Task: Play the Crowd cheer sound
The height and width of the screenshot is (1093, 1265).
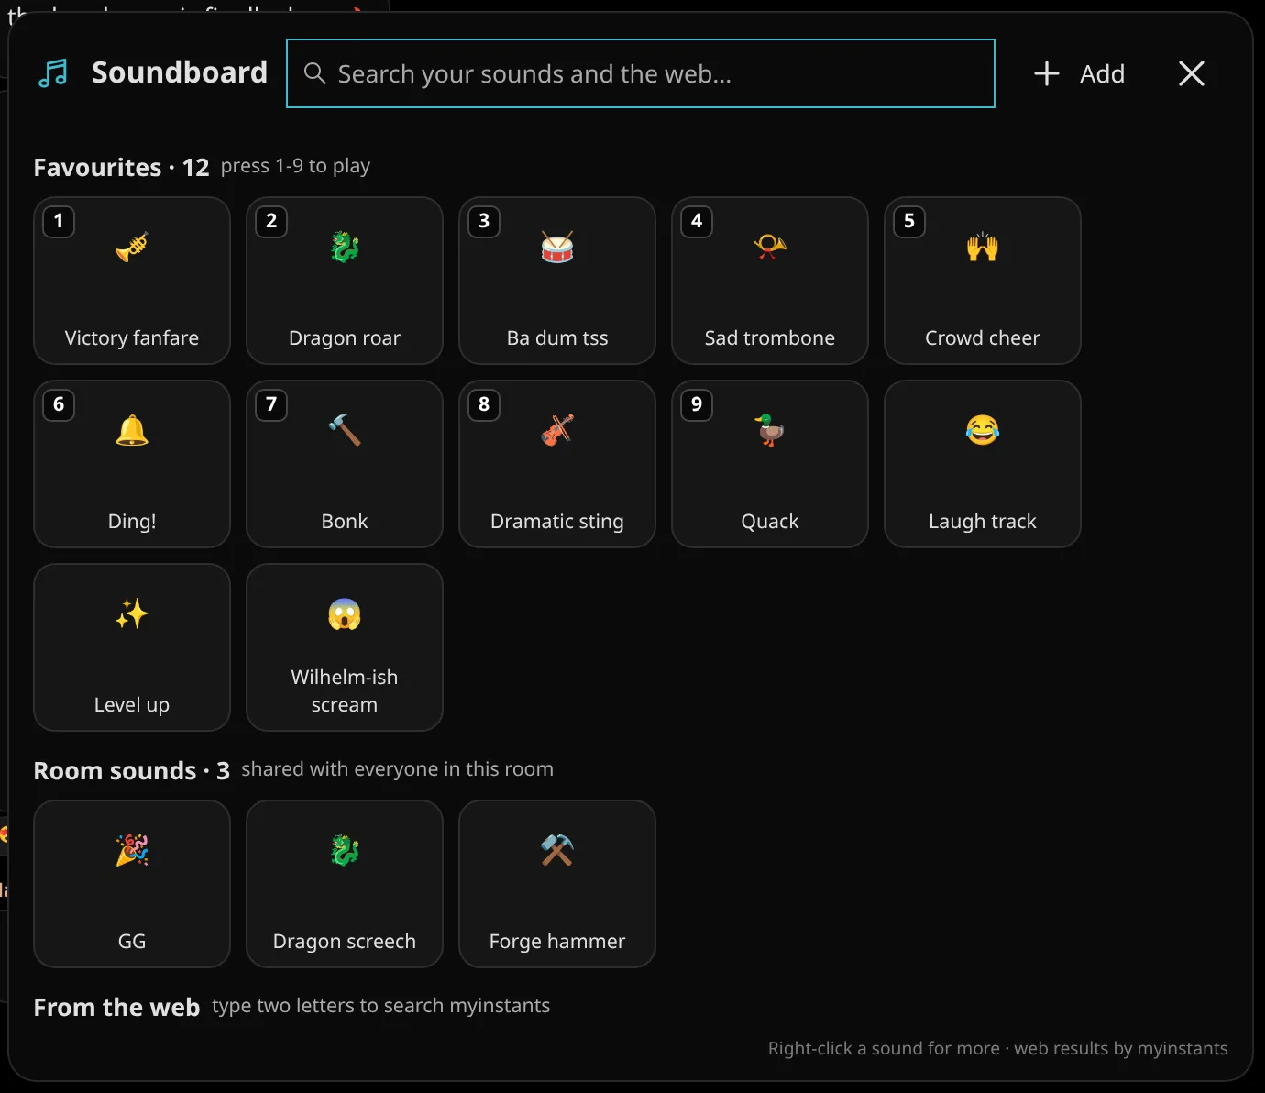Action: pos(983,281)
